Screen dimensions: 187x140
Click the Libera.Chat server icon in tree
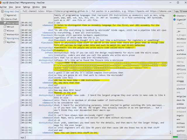click(2, 19)
